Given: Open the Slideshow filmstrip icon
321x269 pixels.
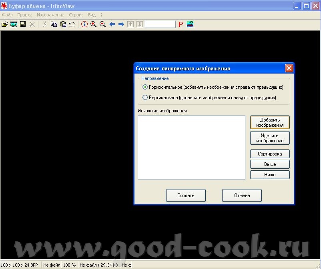Looking at the screenshot, I should click(14, 24).
